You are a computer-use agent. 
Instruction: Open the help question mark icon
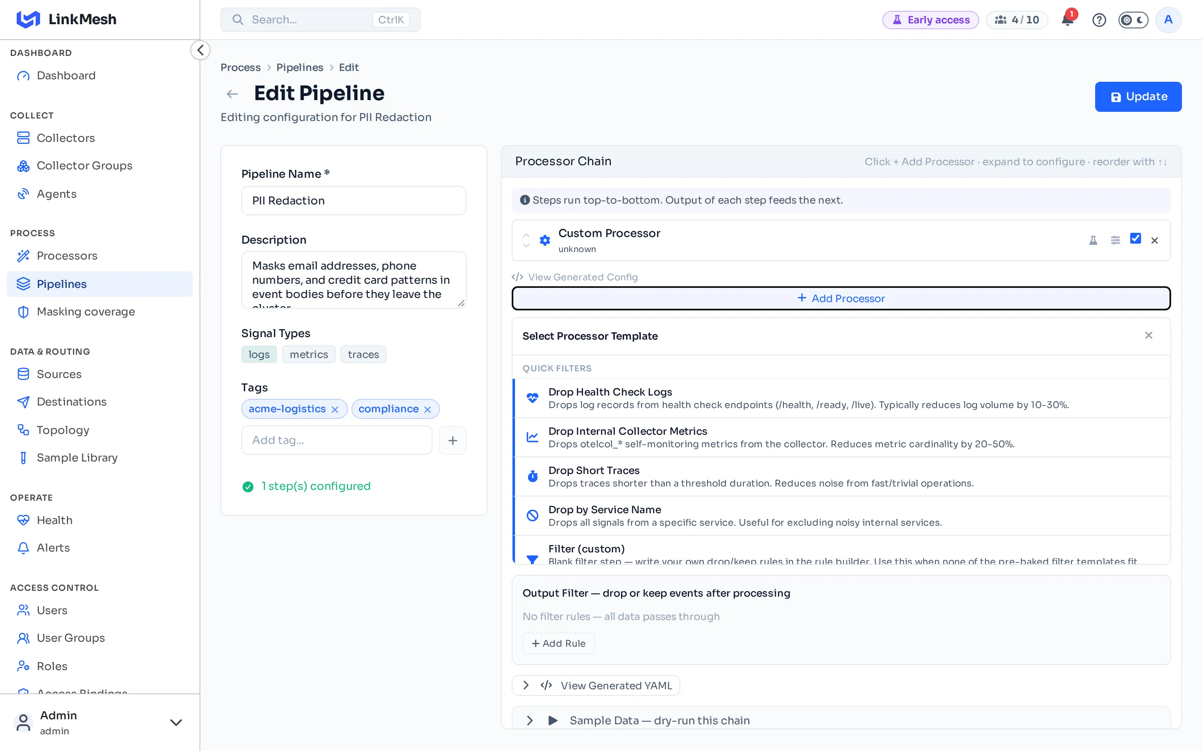(1098, 20)
